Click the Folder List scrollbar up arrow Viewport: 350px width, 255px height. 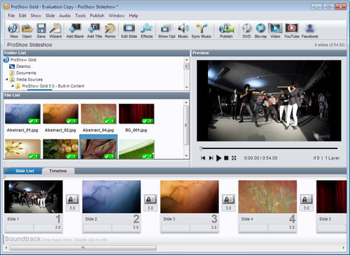[x=186, y=60]
